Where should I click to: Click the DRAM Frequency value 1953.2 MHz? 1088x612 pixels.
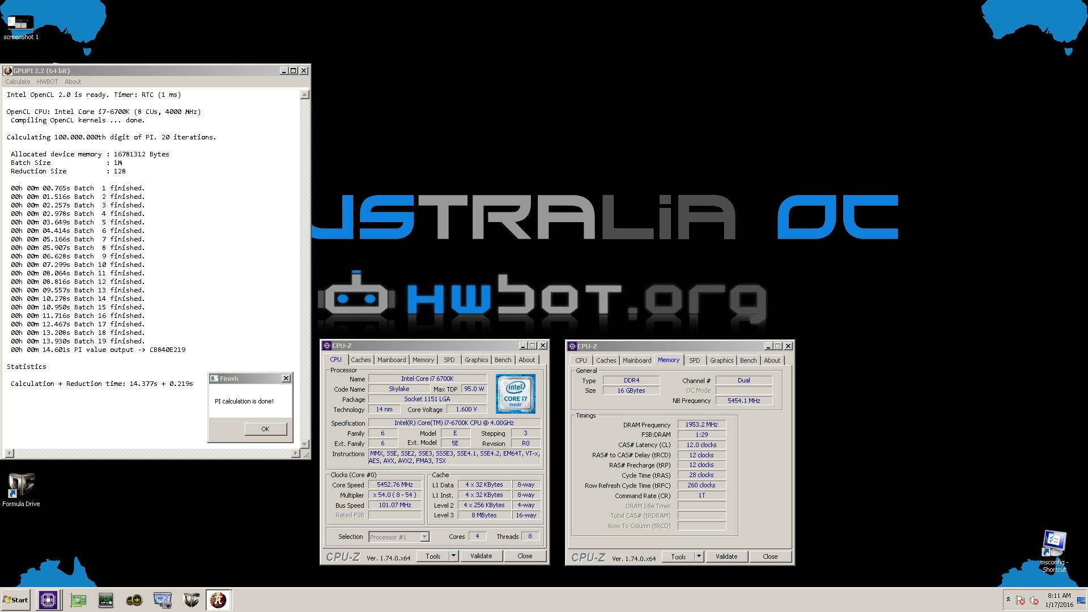(x=702, y=424)
